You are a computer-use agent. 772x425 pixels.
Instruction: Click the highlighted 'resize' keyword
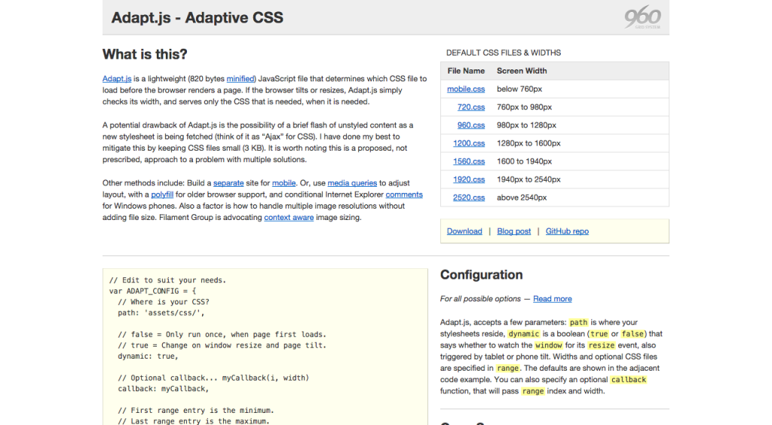pyautogui.click(x=602, y=345)
